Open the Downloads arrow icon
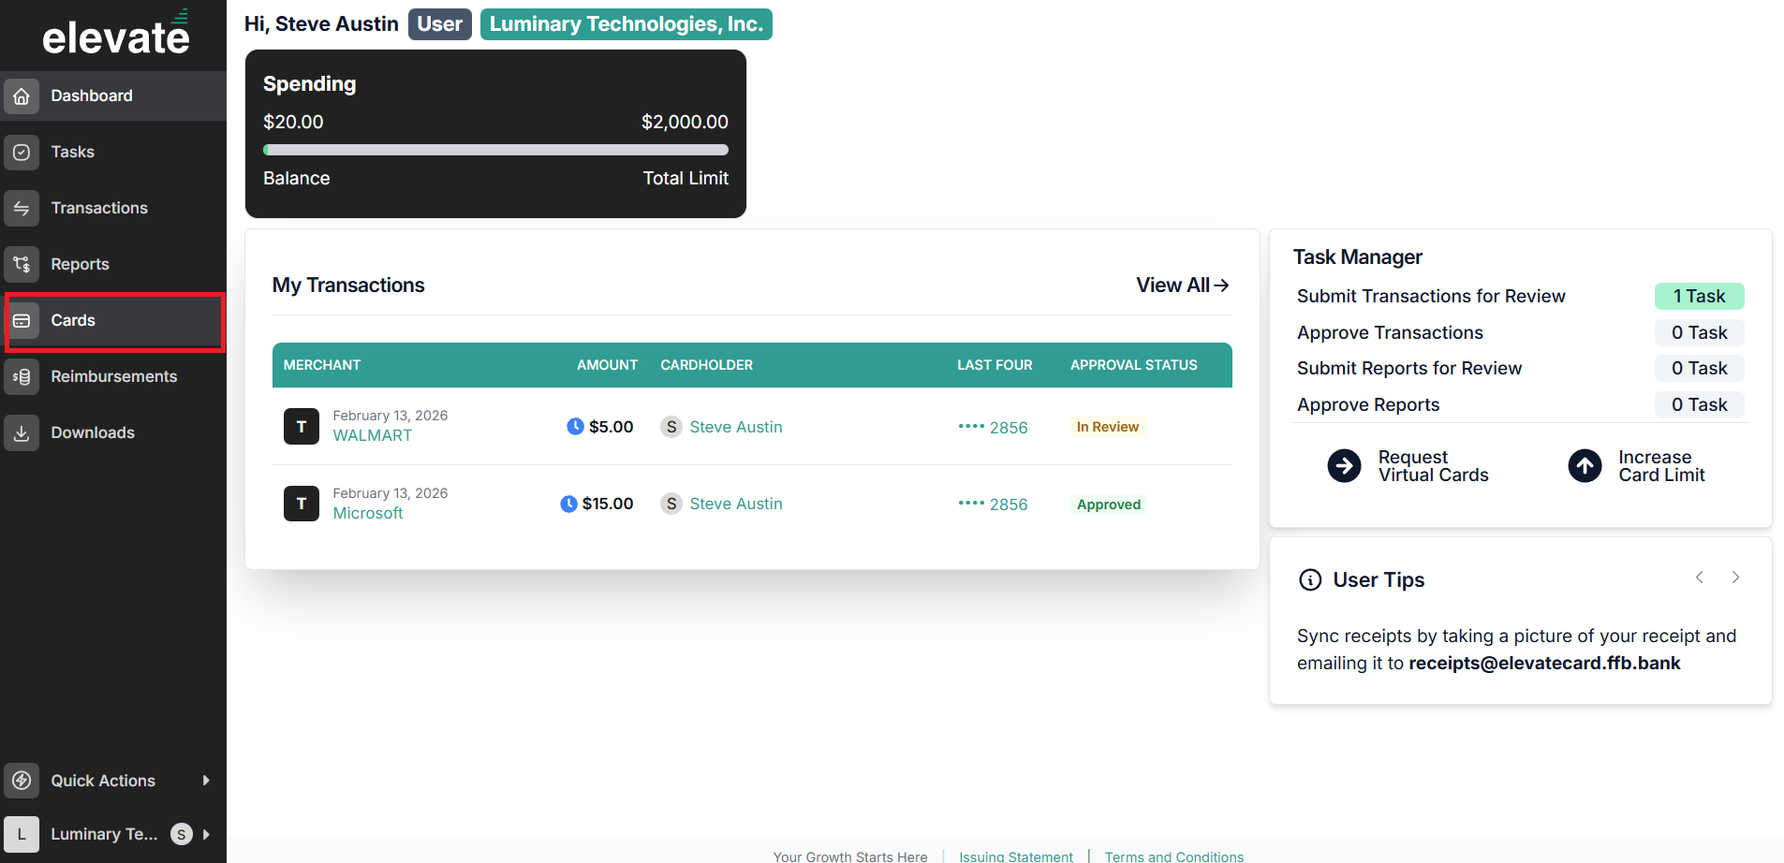Viewport: 1784px width, 863px height. (x=22, y=432)
